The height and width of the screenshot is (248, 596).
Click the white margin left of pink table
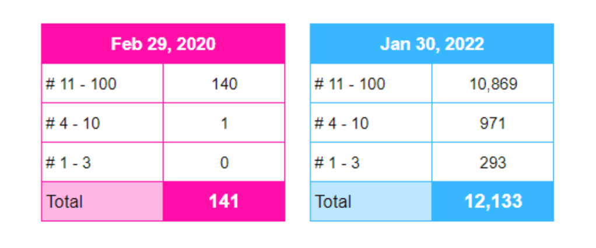coord(20,122)
